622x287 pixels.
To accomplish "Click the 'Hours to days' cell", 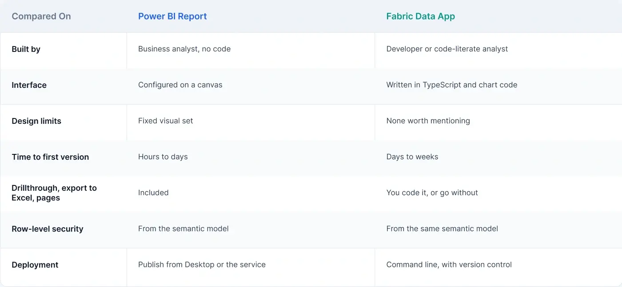I will 163,157.
